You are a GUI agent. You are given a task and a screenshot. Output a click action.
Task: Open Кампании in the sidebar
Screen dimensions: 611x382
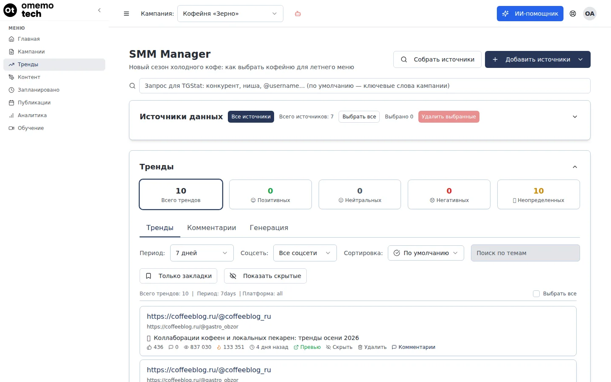[54, 52]
